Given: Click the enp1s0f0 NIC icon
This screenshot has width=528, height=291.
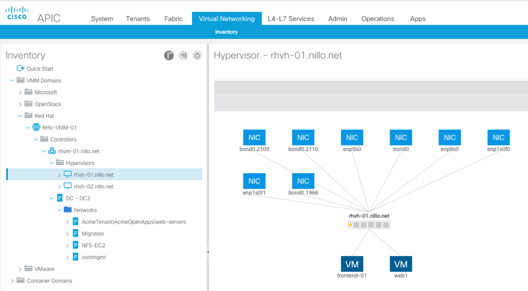Looking at the screenshot, I should (x=498, y=138).
